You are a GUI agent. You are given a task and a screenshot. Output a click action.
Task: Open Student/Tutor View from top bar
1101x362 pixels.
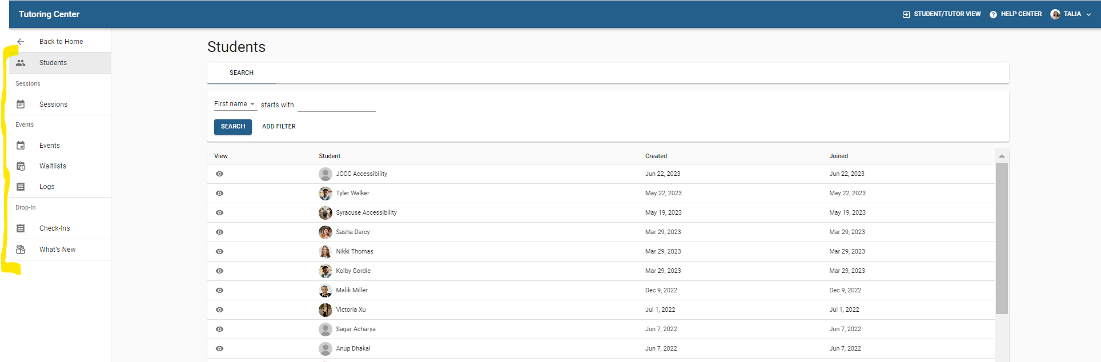click(942, 14)
